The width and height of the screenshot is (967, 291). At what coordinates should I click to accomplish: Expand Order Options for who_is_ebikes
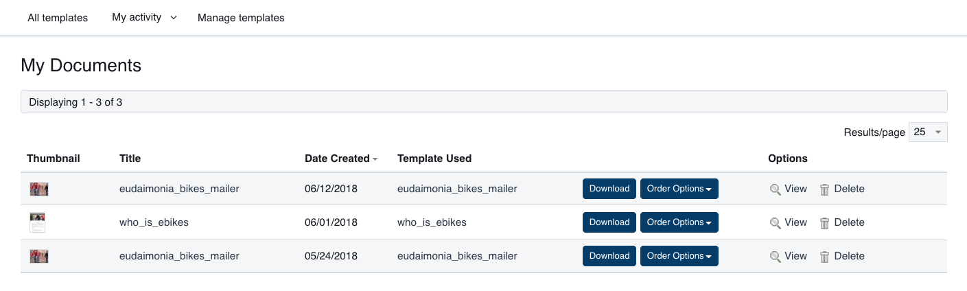point(679,222)
